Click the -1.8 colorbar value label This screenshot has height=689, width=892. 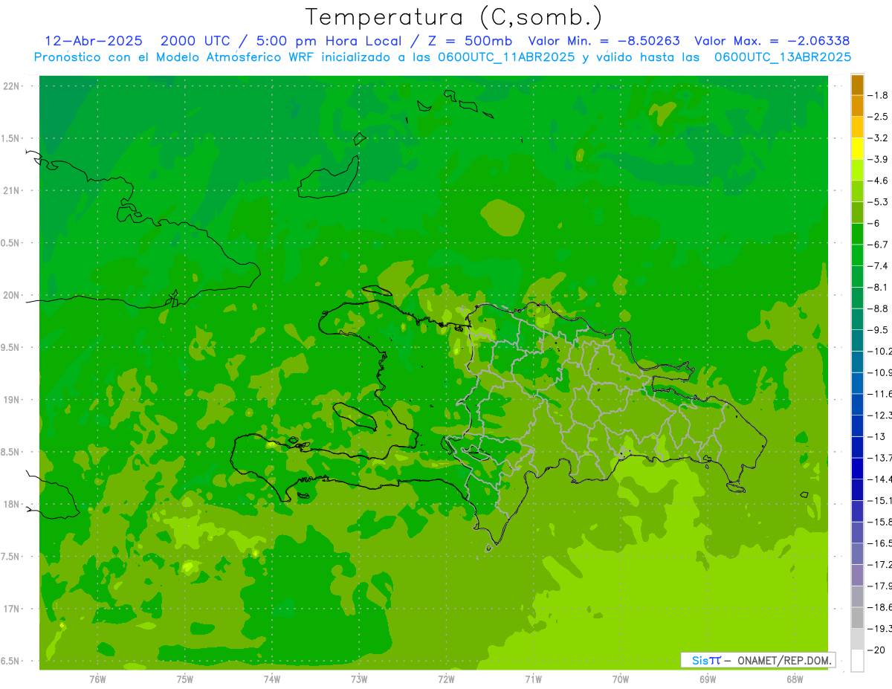pos(879,95)
